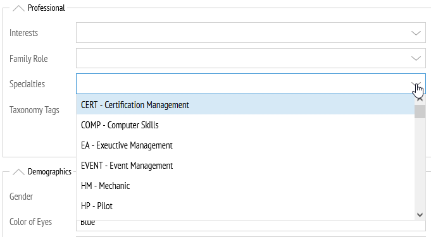431x237 pixels.
Task: Click the Color of Eyes label
Action: tap(30, 222)
